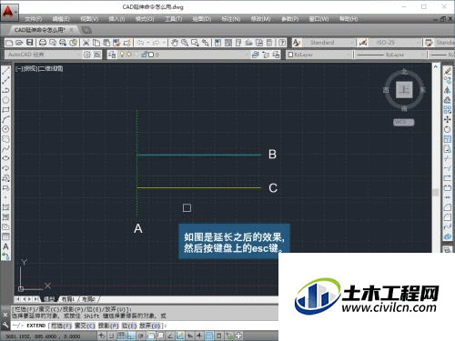Image resolution: width=455 pixels, height=341 pixels.
Task: Open the first menu bar item (F)
Action: coord(34,19)
